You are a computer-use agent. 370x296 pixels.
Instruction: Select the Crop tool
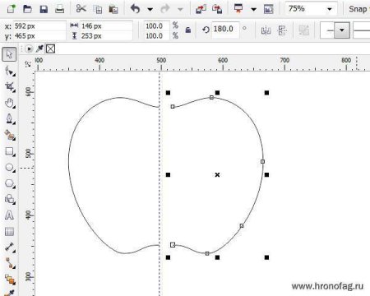point(10,87)
